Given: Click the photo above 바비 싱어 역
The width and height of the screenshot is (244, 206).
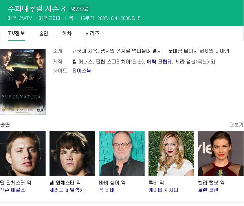Looking at the screenshot, I should [122, 154].
